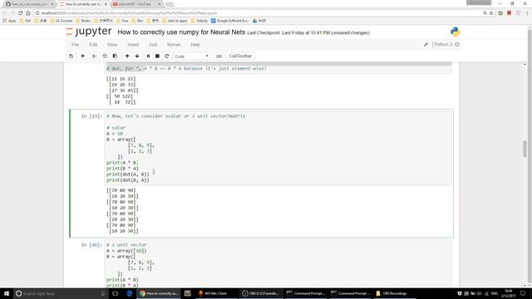
Task: Click the pencil edit-mode indicator icon
Action: (x=426, y=44)
